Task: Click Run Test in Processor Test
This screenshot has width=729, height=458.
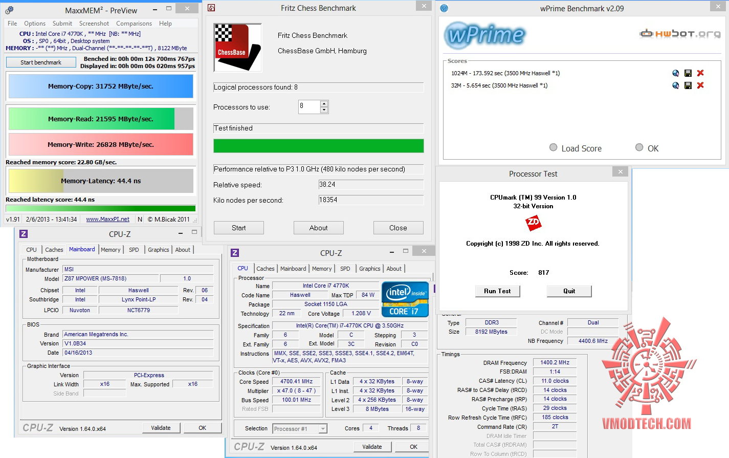Action: tap(498, 291)
